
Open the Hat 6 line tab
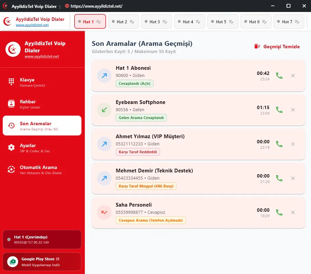256,22
